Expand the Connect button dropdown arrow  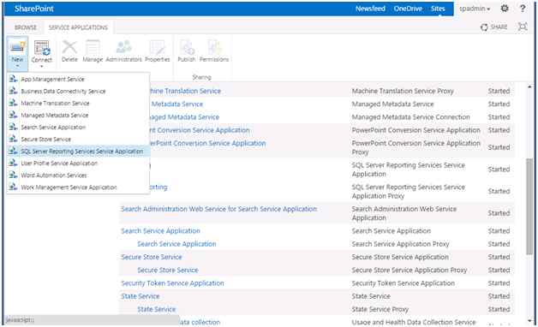click(x=41, y=66)
